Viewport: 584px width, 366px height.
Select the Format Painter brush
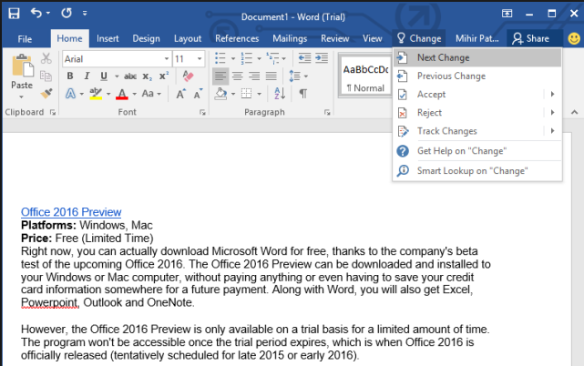point(46,93)
